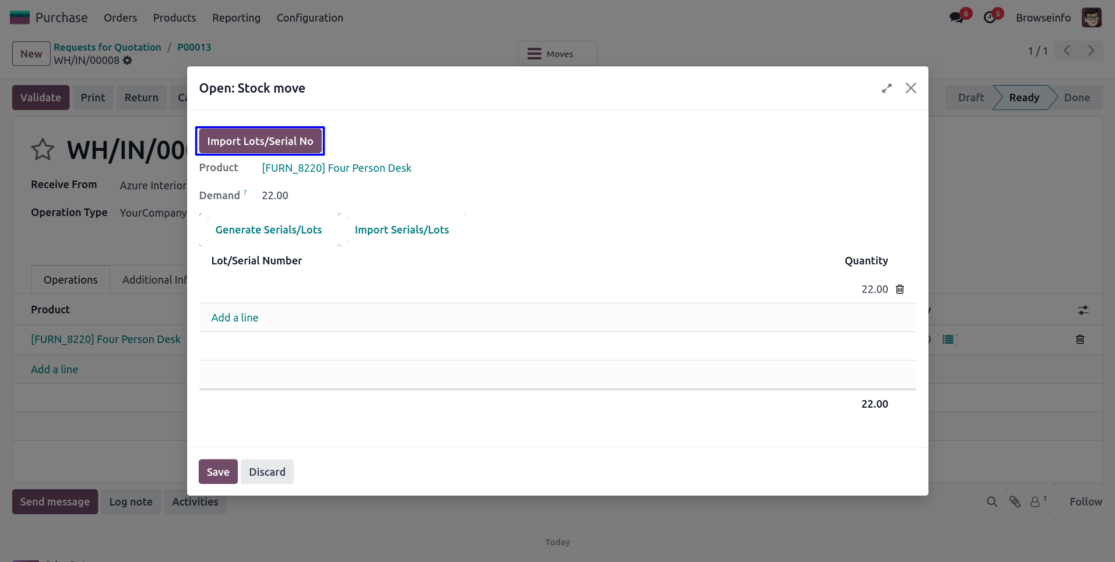The image size is (1115, 562).
Task: Delete the Four Person Desk product row
Action: tap(1080, 340)
